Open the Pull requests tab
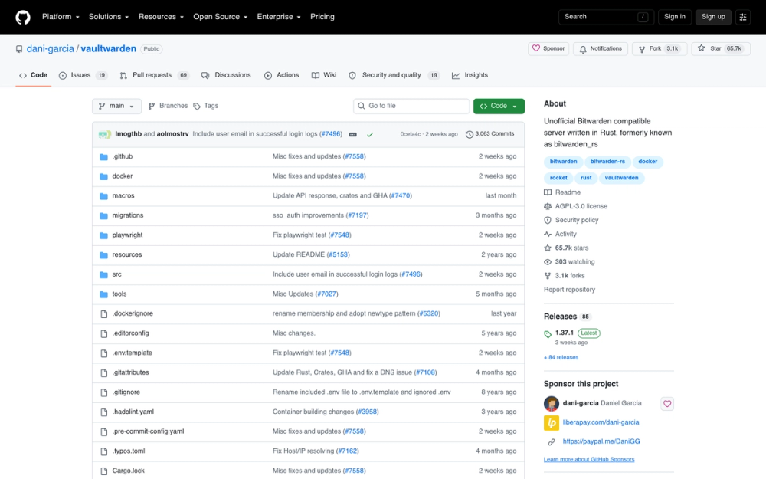Viewport: 766px width, 479px height. pos(154,75)
